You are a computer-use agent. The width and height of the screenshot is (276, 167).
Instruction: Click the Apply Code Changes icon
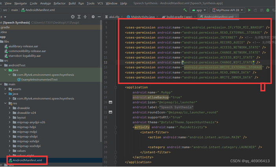(x=262, y=10)
